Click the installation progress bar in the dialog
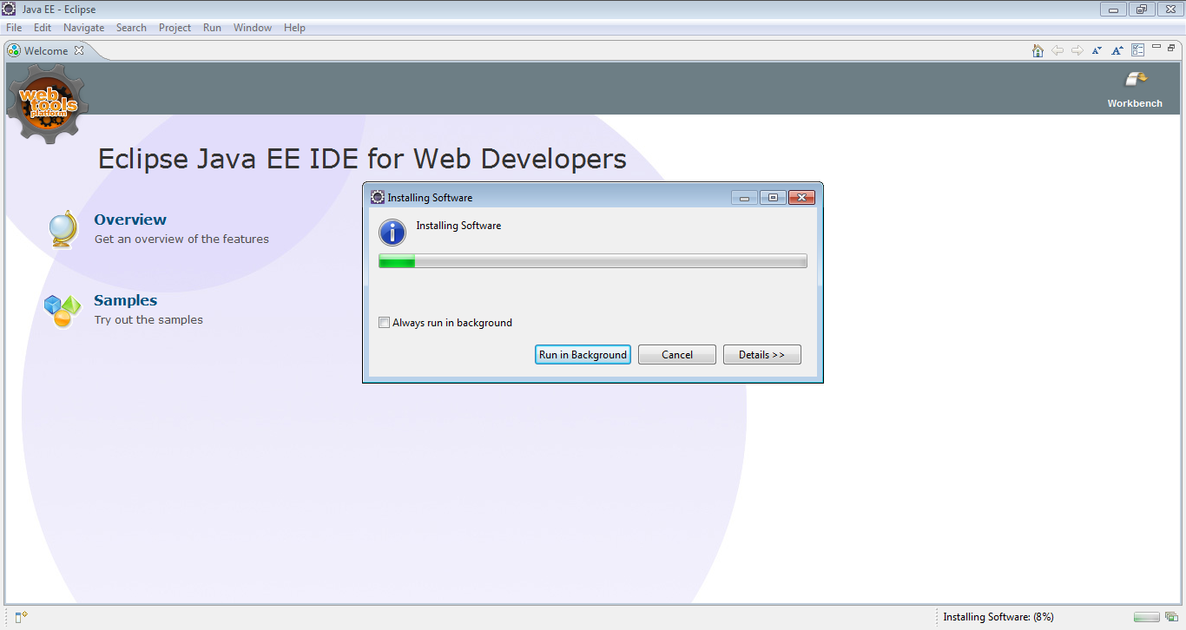 pyautogui.click(x=593, y=260)
